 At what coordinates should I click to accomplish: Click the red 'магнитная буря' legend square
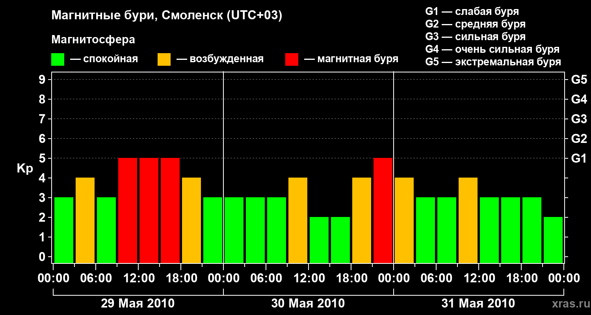click(x=292, y=59)
